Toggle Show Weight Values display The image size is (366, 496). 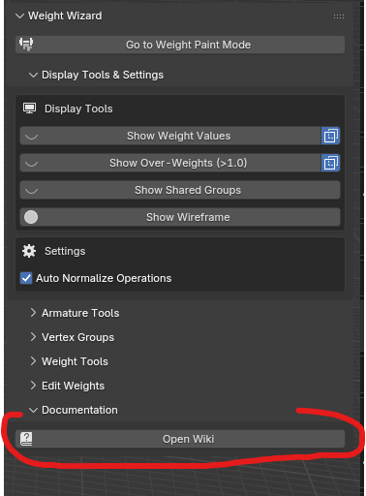170,136
